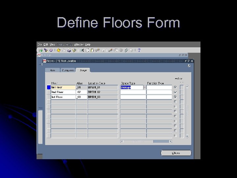Click the Print toolbar icon

[69, 50]
